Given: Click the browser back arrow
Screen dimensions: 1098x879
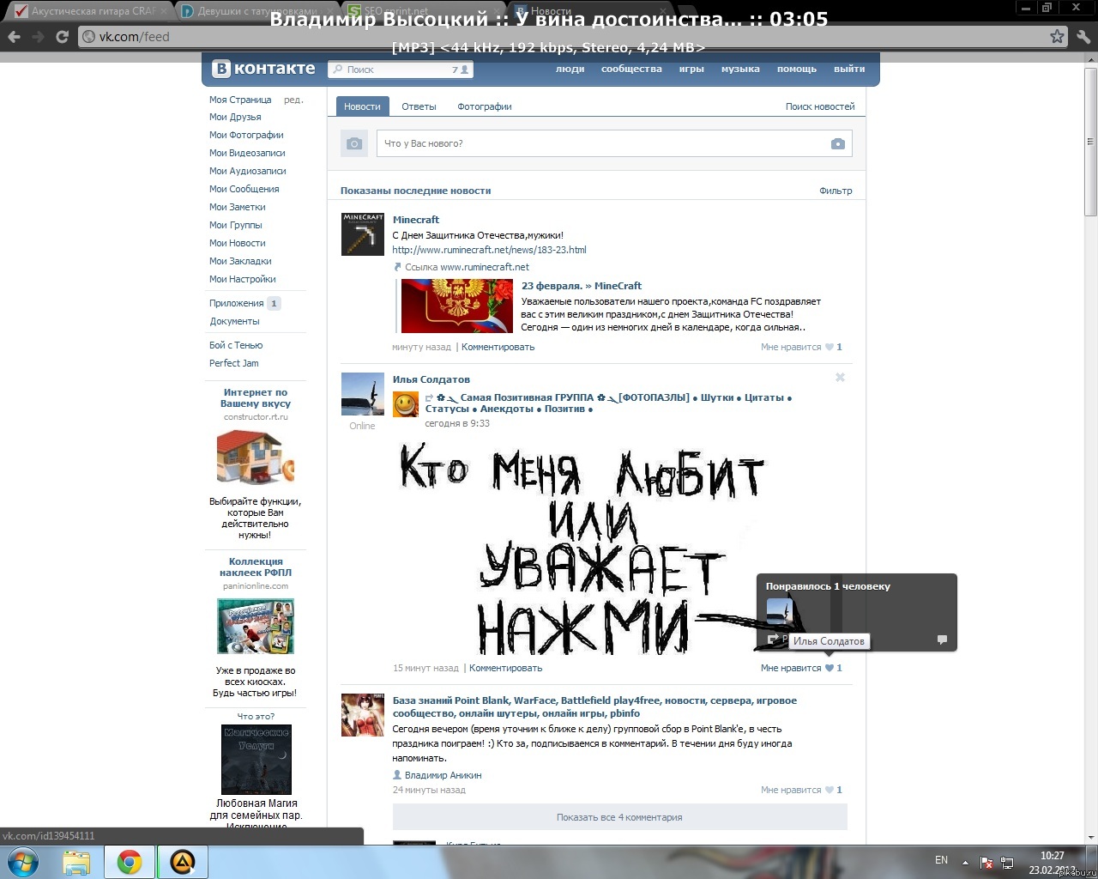Looking at the screenshot, I should (15, 37).
